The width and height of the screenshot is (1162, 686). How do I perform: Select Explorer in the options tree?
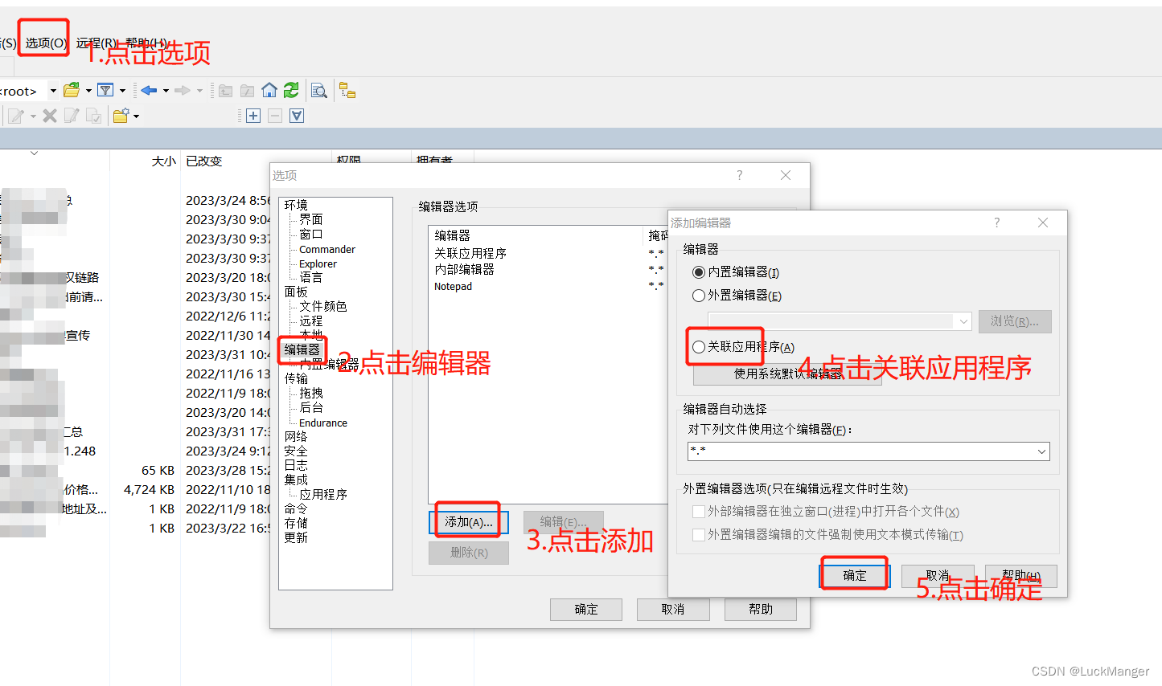point(318,264)
